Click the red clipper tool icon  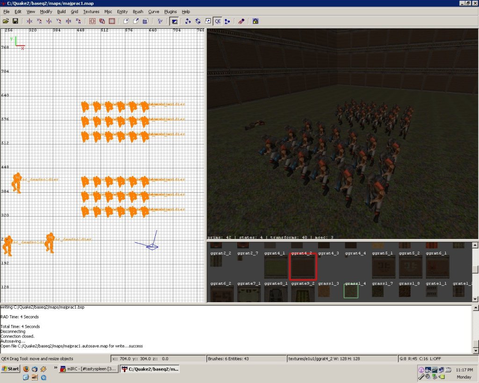(x=241, y=21)
